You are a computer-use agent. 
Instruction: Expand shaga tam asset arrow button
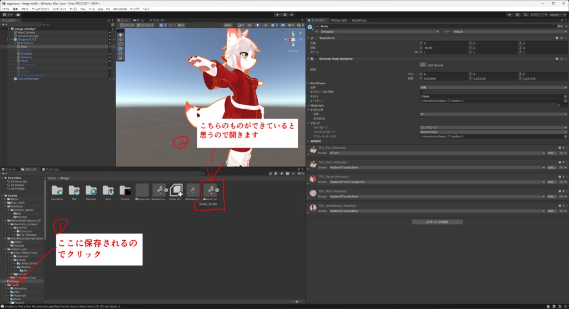(x=166, y=190)
